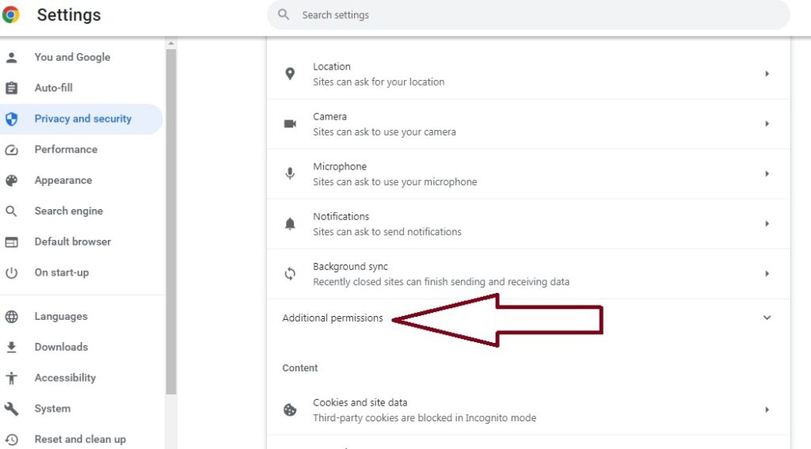Click the 'Settings' page title

(69, 15)
